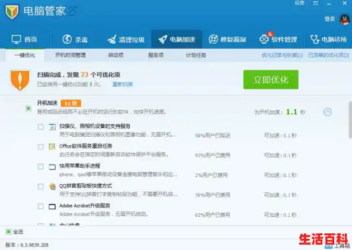The image size is (352, 250).
Task: Switch to the 开机时间管理 sub-tab
Action: pyautogui.click(x=71, y=55)
